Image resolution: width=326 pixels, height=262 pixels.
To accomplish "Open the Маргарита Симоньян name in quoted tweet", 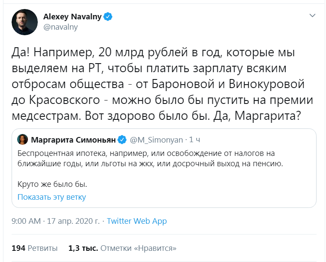I will click(73, 140).
